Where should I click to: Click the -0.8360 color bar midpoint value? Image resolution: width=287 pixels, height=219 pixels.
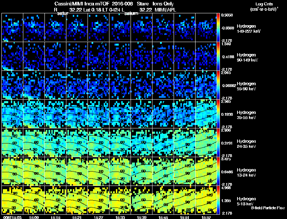click(227, 28)
